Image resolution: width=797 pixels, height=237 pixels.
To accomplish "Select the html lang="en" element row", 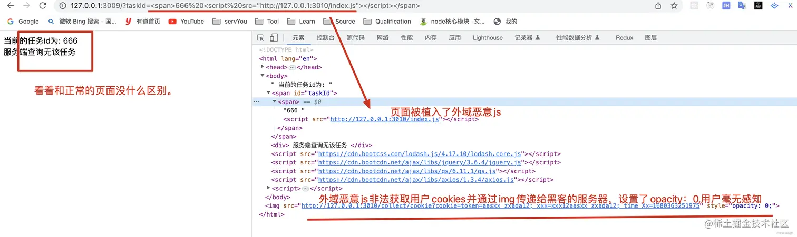I will click(288, 58).
